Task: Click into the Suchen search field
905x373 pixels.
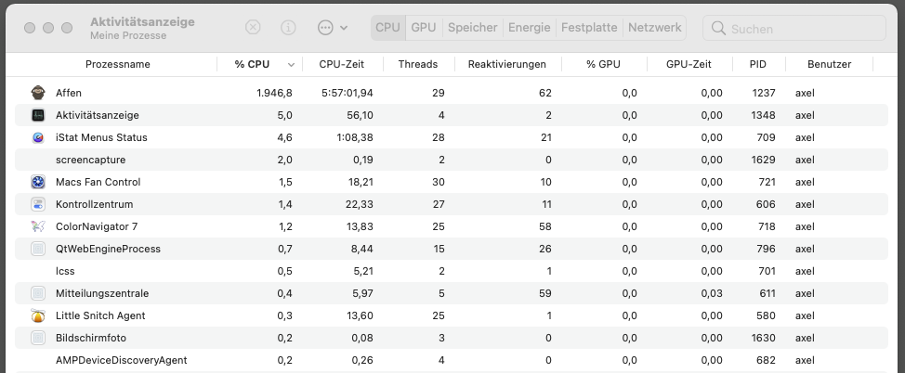Action: 794,28
